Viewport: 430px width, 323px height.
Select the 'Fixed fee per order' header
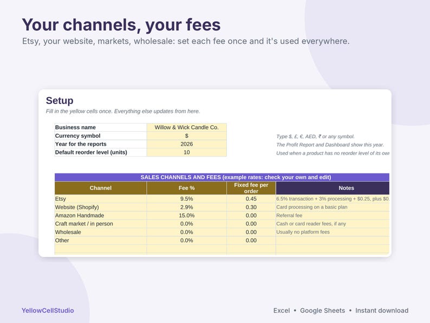click(251, 188)
